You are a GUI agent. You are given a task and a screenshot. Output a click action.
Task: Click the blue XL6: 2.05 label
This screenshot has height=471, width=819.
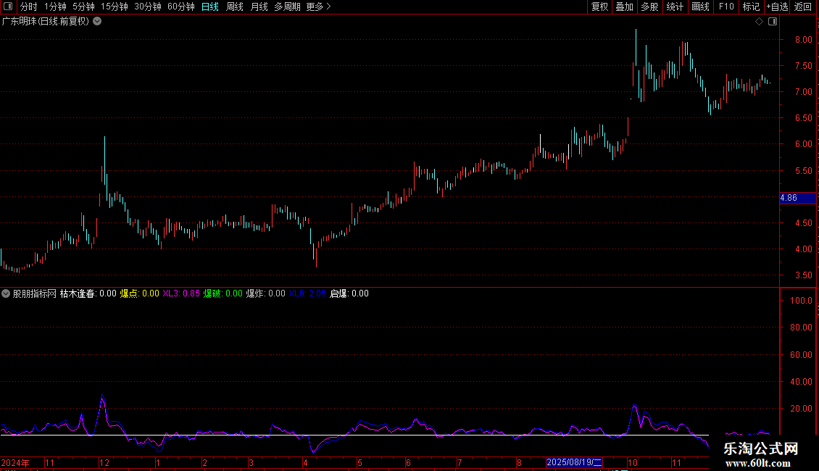tap(307, 293)
